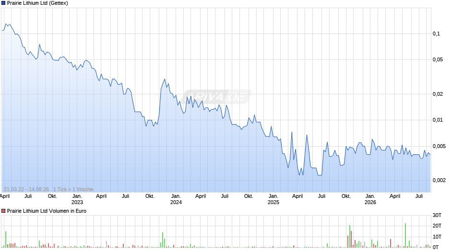This screenshot has height=252, width=451.
Task: Click the date range '21.03.22 - 14.08.26'
Action: [x=26, y=189]
